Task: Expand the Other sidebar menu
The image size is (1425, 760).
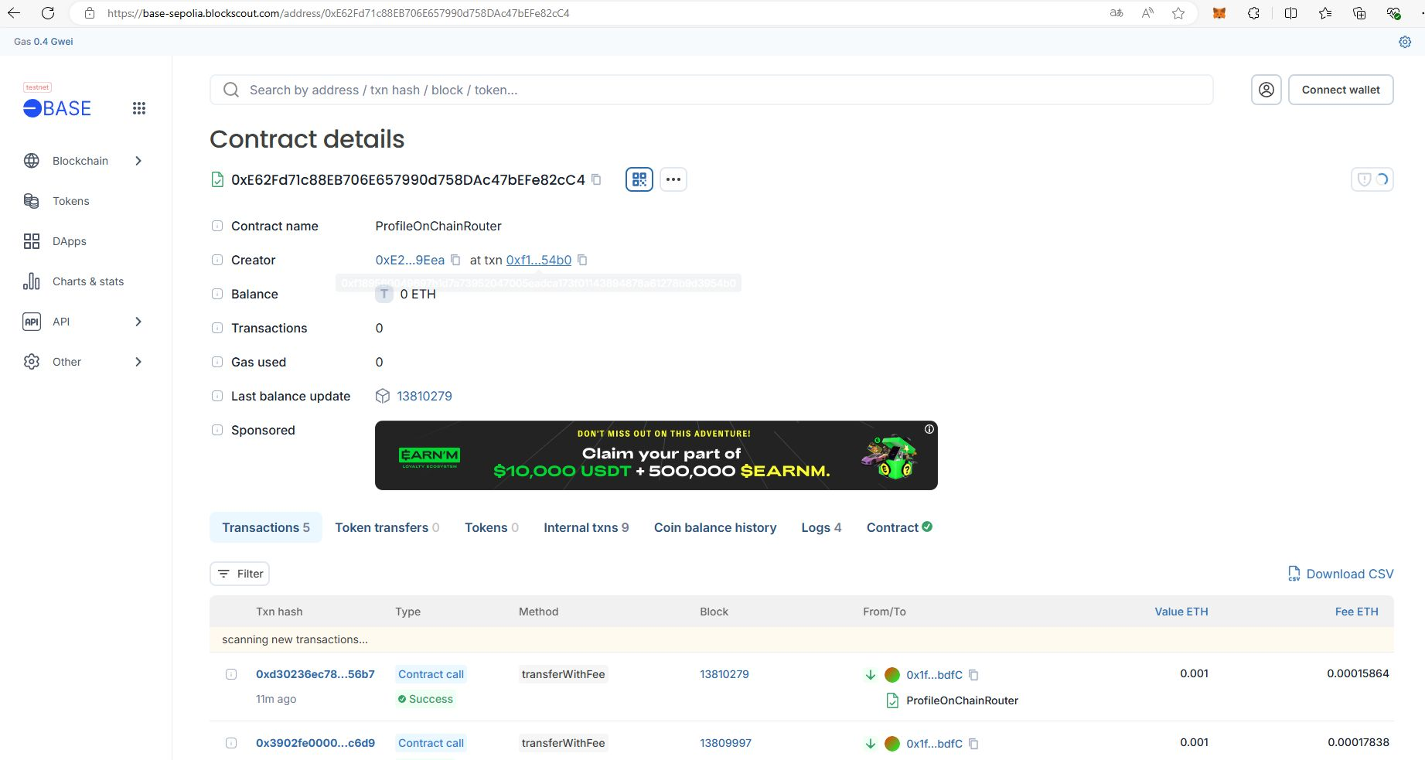Action: pos(84,362)
